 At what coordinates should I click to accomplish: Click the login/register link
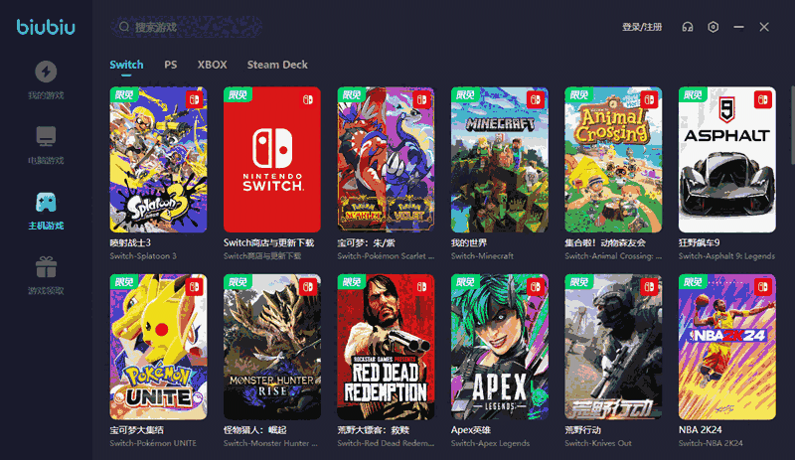pos(641,27)
